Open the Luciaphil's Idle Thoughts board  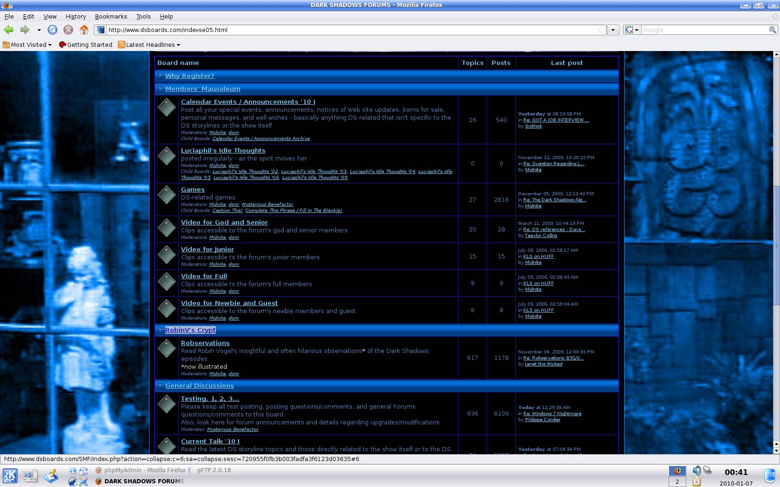pos(223,150)
